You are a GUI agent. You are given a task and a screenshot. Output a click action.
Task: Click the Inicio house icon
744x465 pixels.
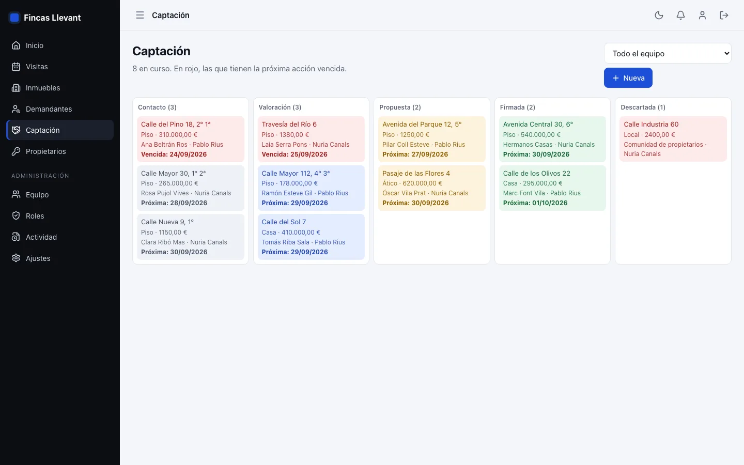[x=16, y=45]
